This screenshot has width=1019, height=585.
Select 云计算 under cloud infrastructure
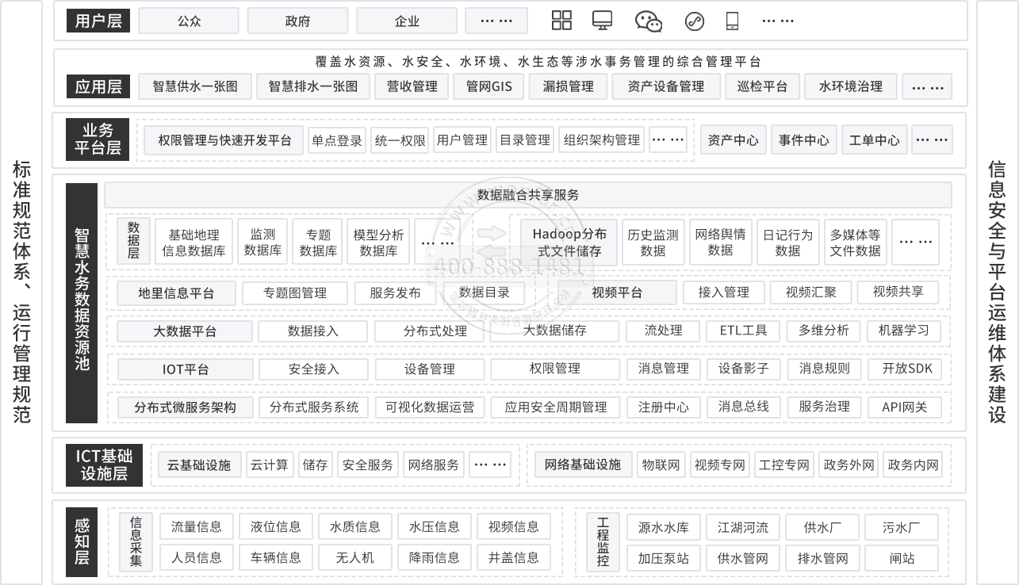[269, 465]
